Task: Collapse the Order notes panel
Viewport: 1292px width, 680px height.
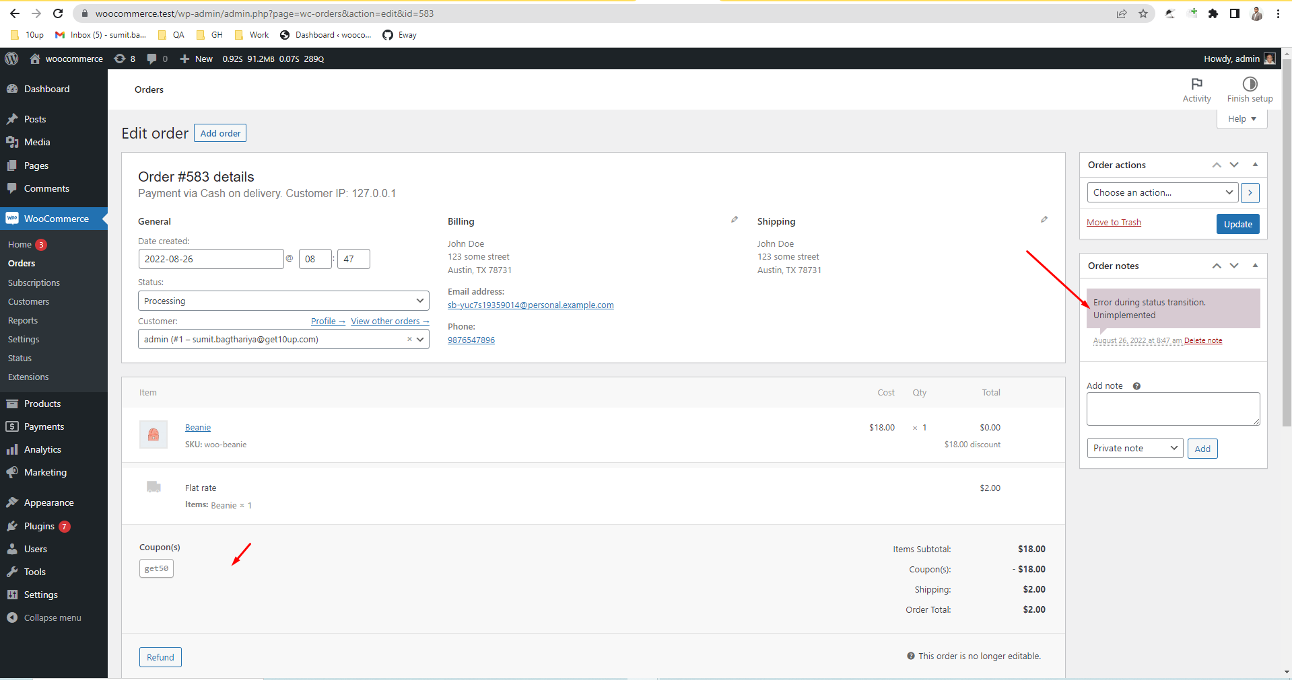Action: 1255,265
